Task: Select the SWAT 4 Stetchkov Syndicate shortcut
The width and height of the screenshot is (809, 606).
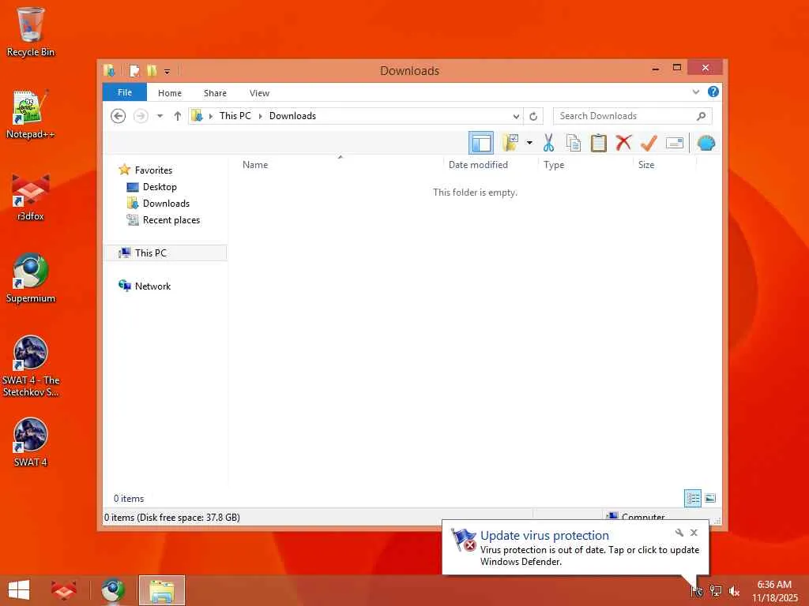Action: [x=31, y=366]
